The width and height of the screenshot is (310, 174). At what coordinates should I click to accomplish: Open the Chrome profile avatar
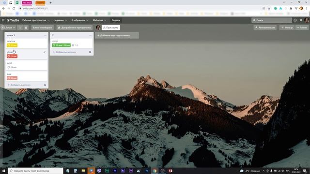pyautogui.click(x=301, y=9)
